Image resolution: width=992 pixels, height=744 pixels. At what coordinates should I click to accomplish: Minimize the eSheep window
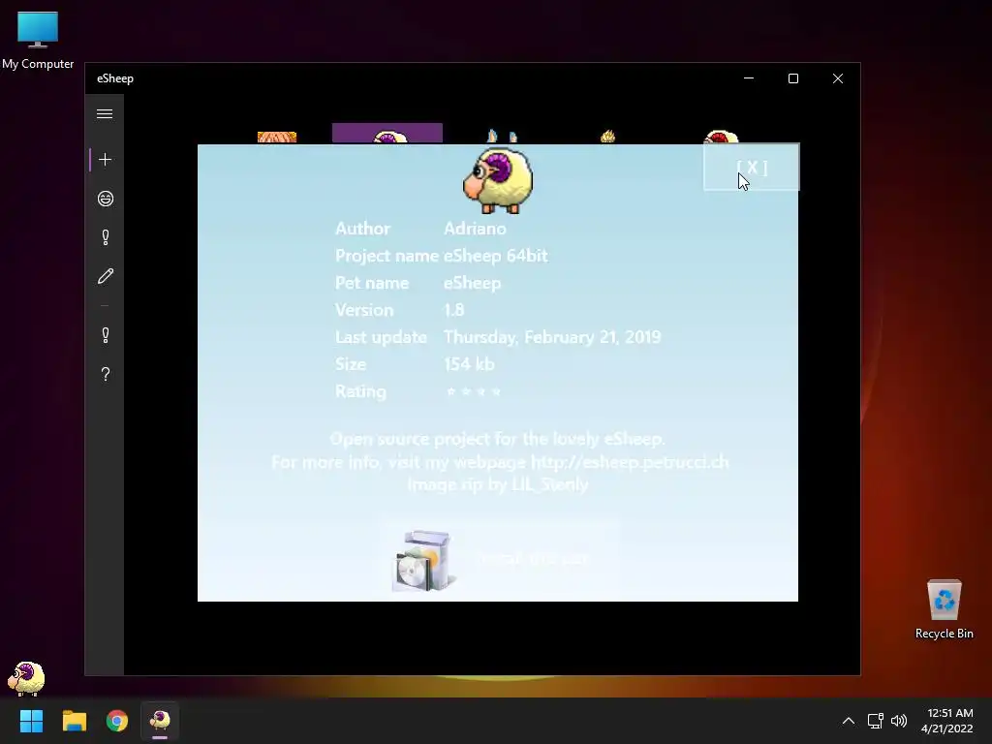pos(749,78)
